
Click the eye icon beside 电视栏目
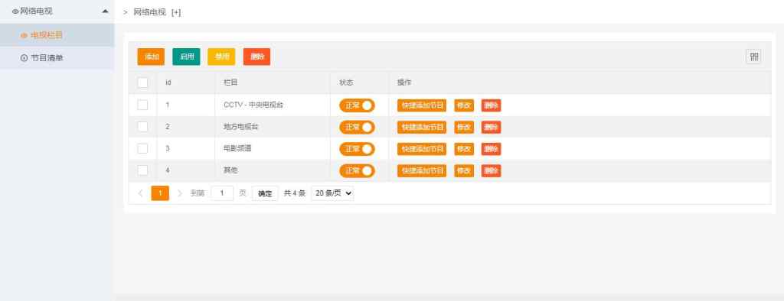point(24,35)
